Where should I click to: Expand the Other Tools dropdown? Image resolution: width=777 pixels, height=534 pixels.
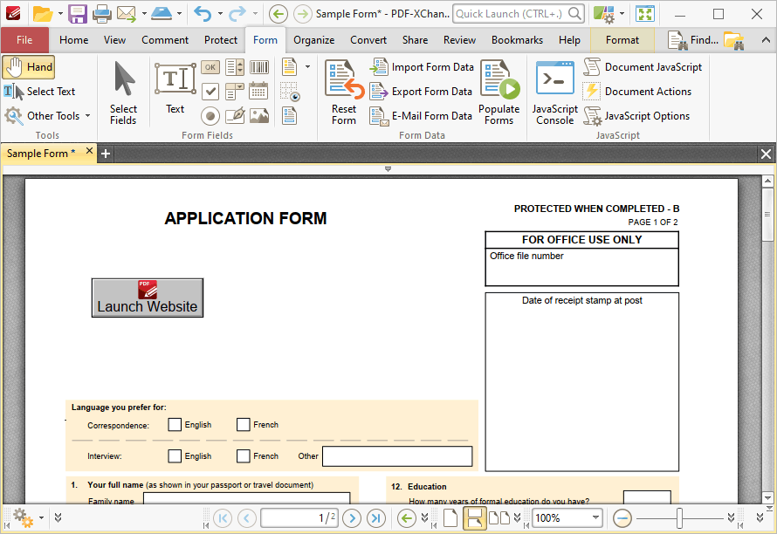87,116
